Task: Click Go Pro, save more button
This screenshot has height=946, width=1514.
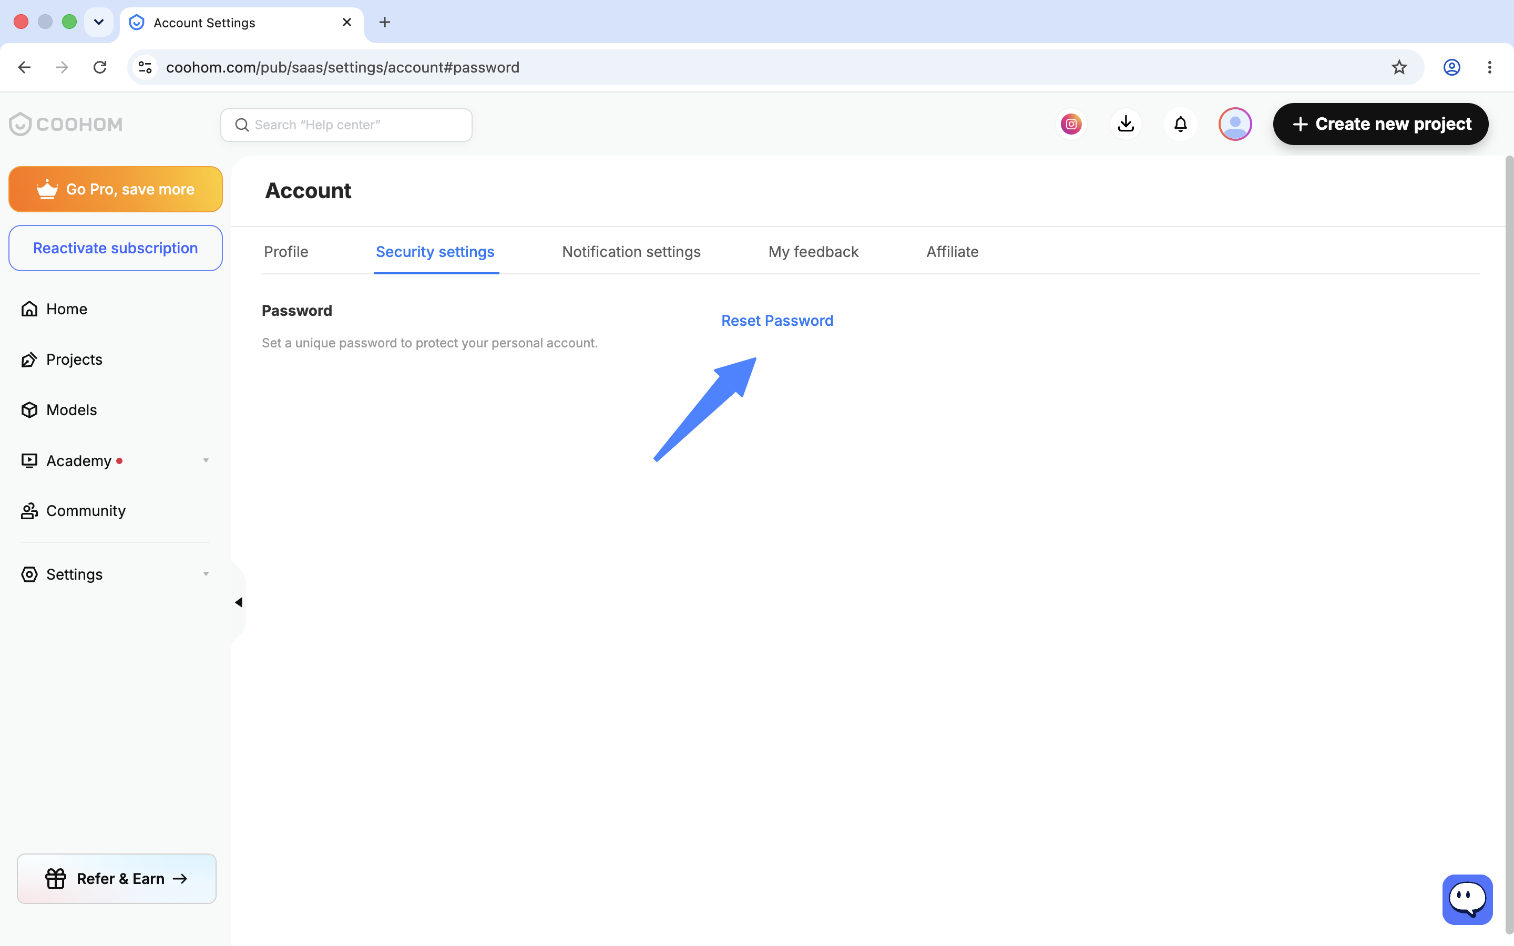Action: 116,189
